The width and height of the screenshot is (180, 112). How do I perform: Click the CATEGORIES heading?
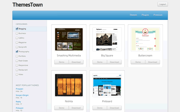pos(22,24)
